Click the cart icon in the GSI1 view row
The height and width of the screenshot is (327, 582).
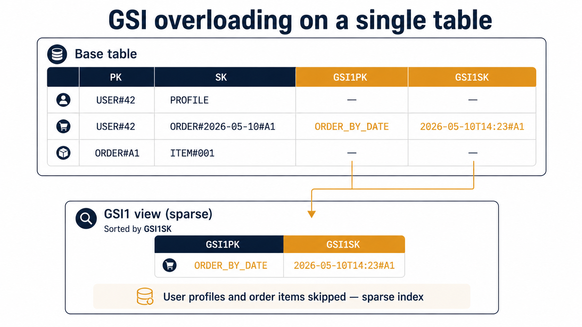point(170,265)
